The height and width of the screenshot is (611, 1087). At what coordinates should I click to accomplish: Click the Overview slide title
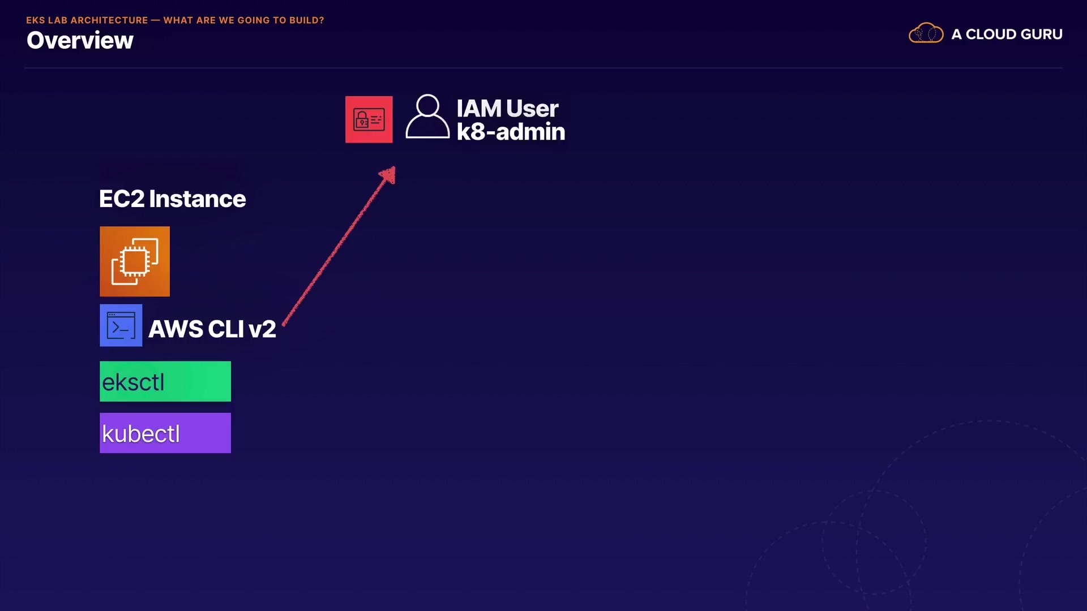(80, 40)
